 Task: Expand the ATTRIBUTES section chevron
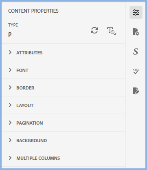pos(10,52)
